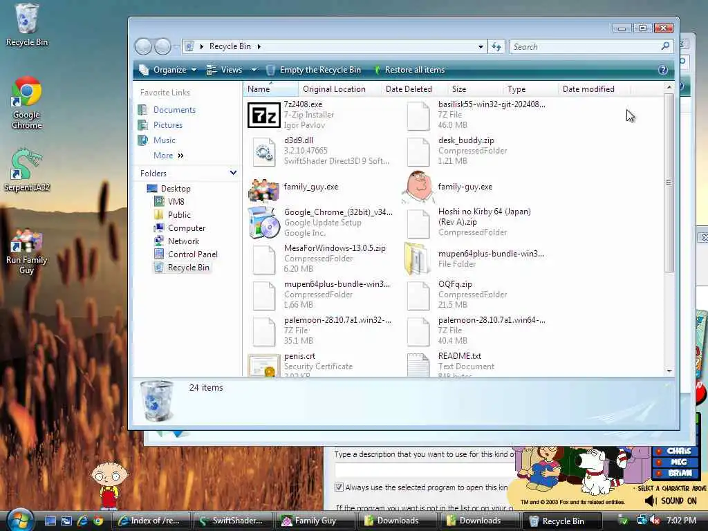708x531 pixels.
Task: Click Restore all items
Action: (409, 70)
